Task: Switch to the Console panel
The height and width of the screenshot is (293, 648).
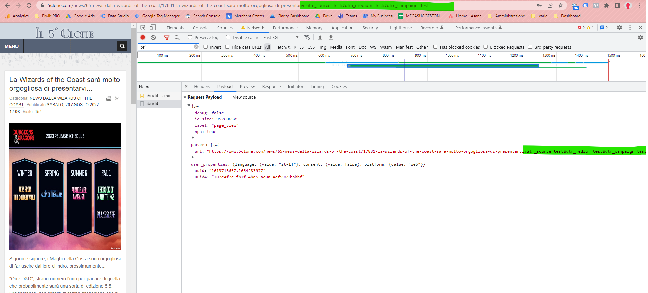Action: (201, 28)
